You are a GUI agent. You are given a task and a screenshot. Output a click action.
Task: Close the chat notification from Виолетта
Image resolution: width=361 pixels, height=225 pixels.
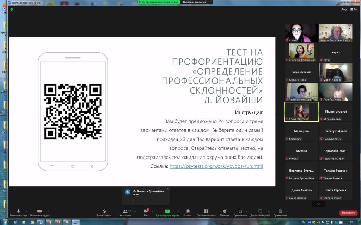click(167, 189)
